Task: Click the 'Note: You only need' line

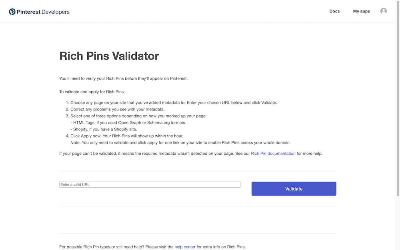Action: pyautogui.click(x=180, y=143)
